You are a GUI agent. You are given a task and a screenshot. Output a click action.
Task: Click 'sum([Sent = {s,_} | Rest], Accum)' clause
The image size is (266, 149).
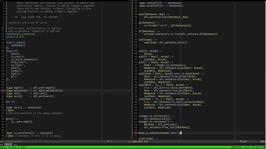point(163,99)
